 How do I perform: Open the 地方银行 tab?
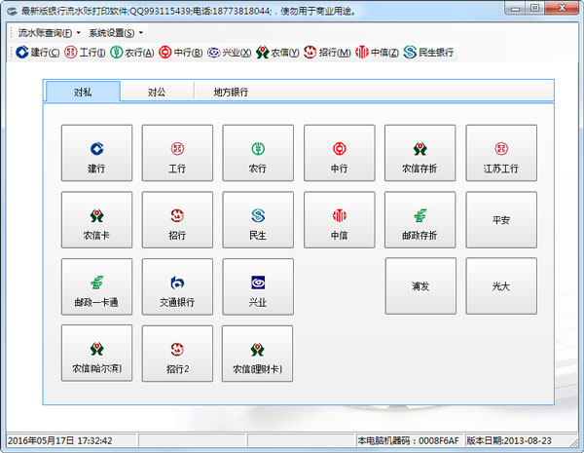coord(231,92)
